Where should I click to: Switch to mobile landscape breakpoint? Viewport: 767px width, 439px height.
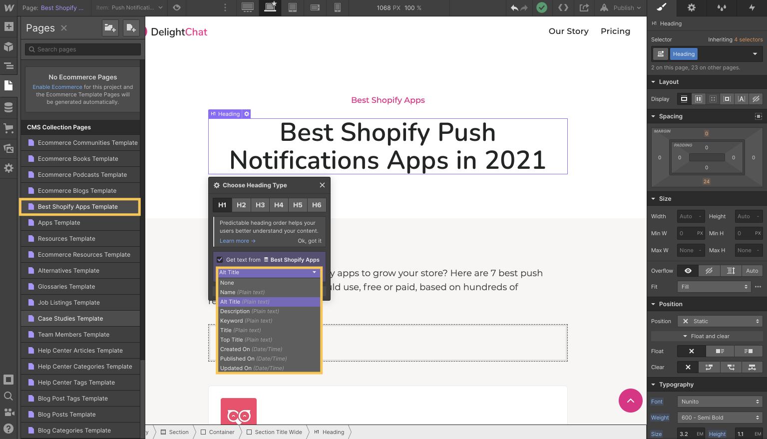click(315, 7)
